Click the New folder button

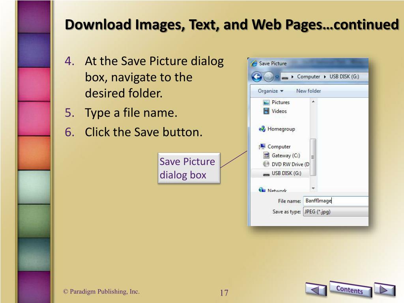[309, 91]
